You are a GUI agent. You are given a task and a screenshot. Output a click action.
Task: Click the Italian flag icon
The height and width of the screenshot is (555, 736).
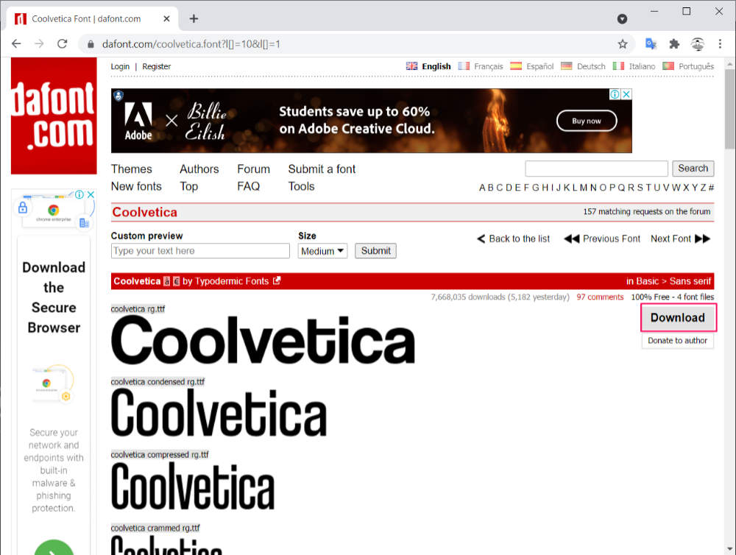point(619,66)
